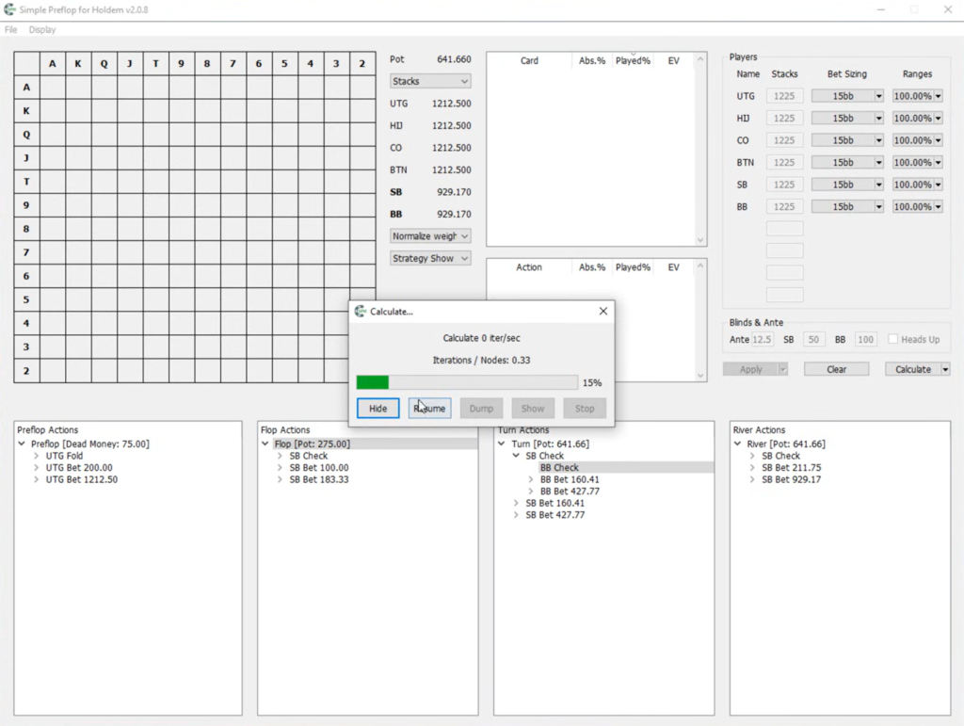The width and height of the screenshot is (964, 726).
Task: Expand turn SB Bet 427.77 node
Action: coord(516,514)
